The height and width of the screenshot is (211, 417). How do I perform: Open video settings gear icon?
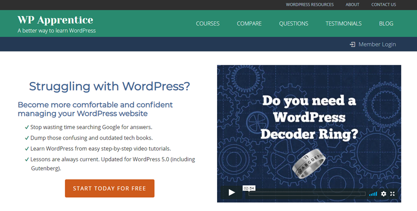[x=383, y=194]
